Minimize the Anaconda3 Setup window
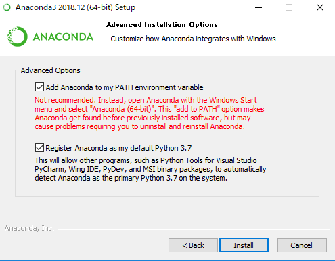The width and height of the screenshot is (335, 261). coord(259,7)
